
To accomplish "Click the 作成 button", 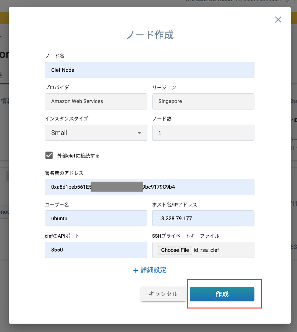I will pyautogui.click(x=222, y=294).
